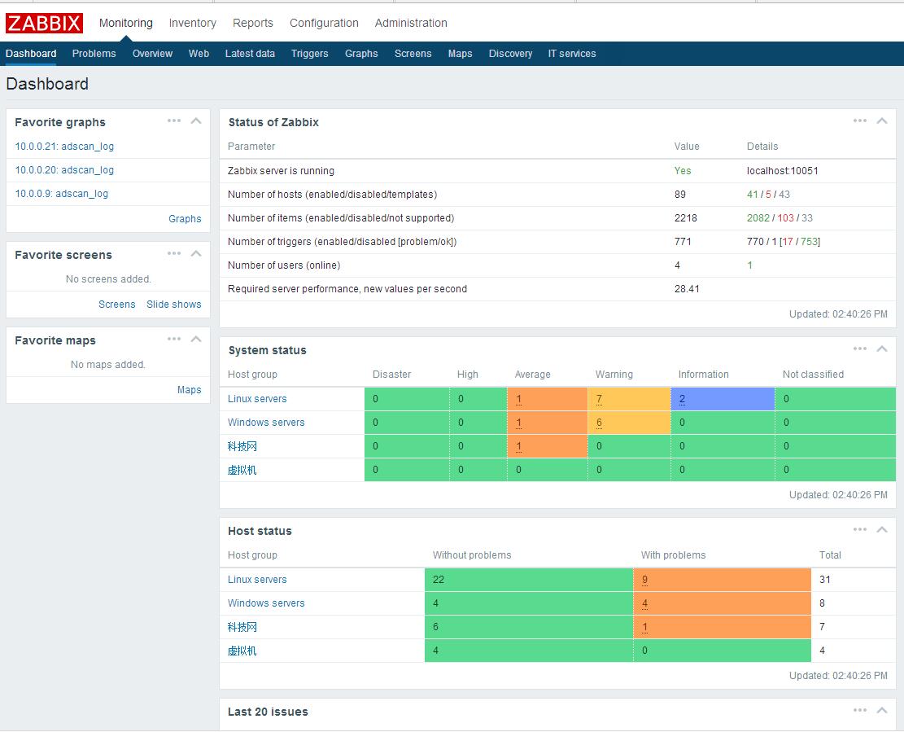Collapse the Favorite graphs widget
The width and height of the screenshot is (904, 732).
point(195,121)
